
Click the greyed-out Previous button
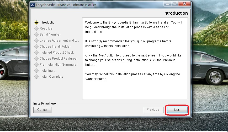153,110
